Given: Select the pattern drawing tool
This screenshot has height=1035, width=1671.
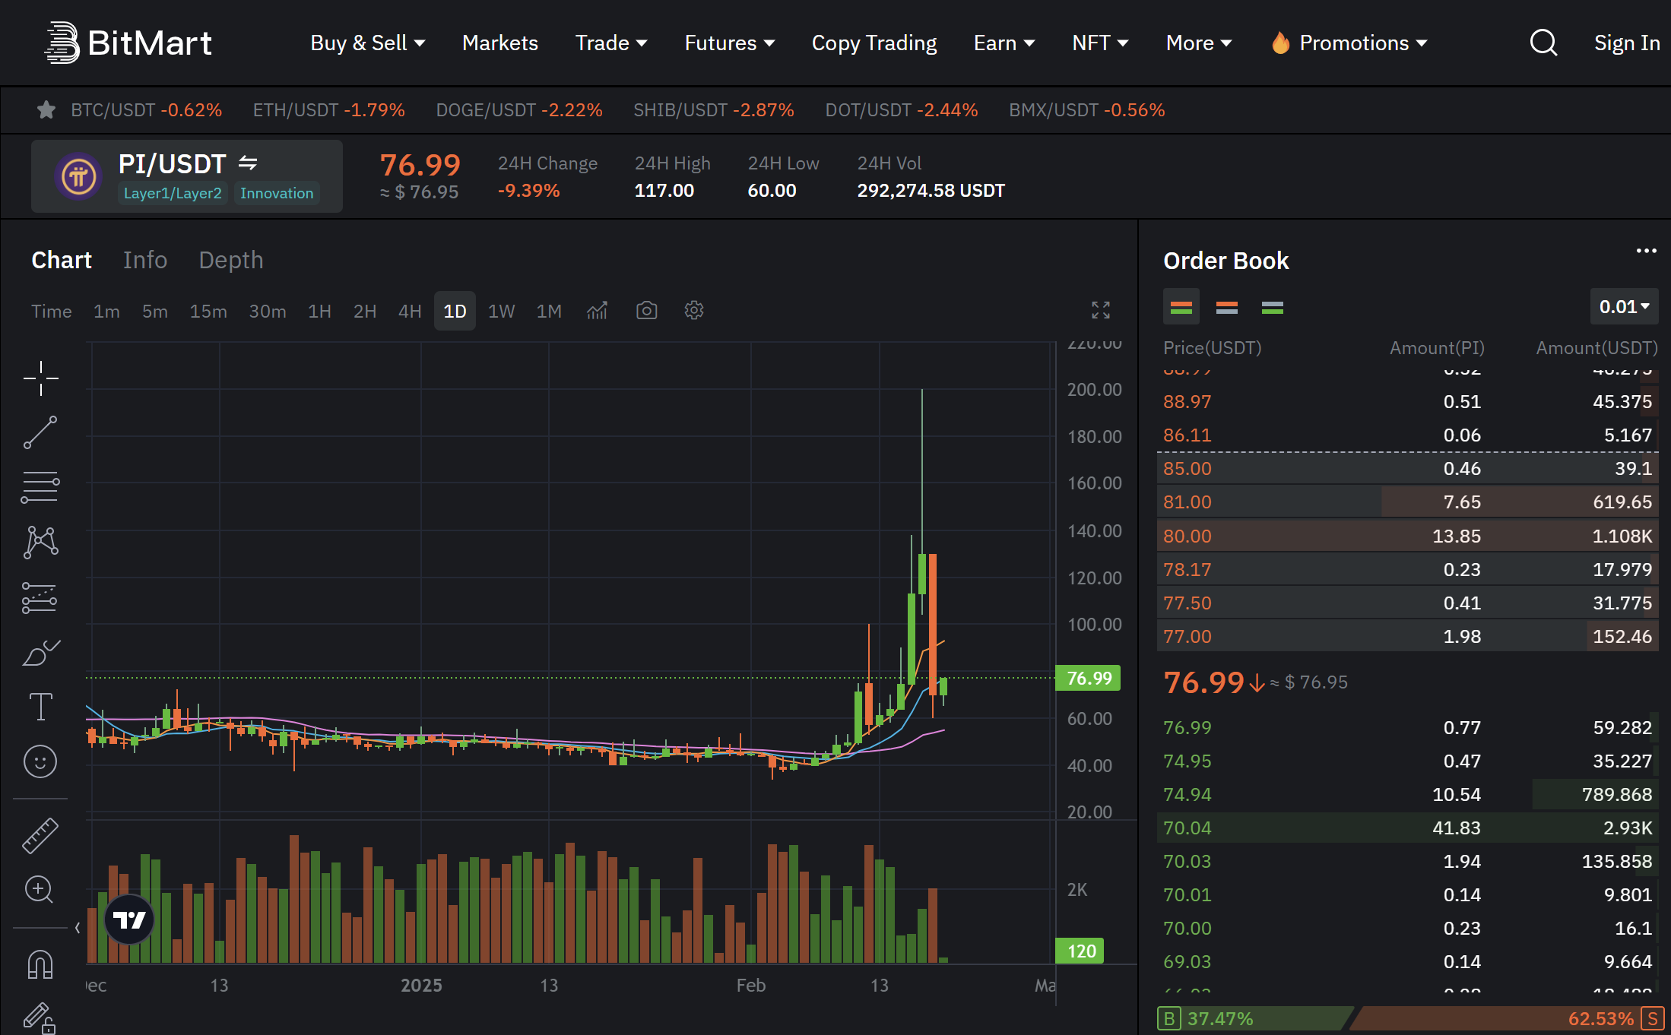Looking at the screenshot, I should point(40,543).
